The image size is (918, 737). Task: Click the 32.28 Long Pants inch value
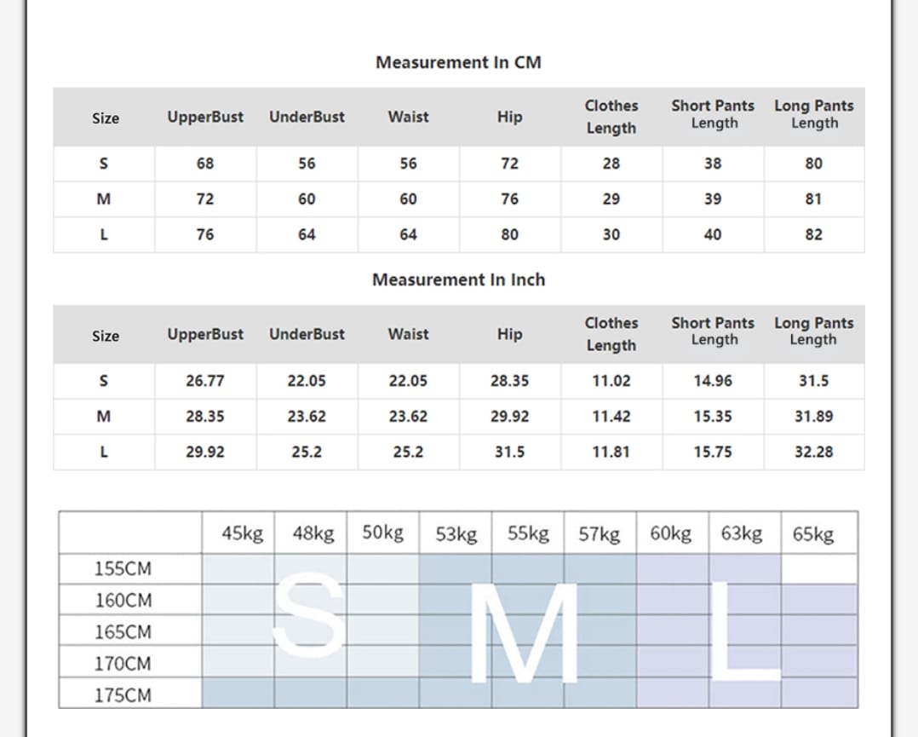point(813,452)
